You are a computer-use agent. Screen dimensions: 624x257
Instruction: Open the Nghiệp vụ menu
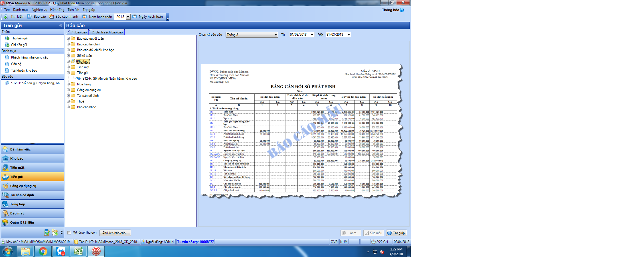coord(39,10)
